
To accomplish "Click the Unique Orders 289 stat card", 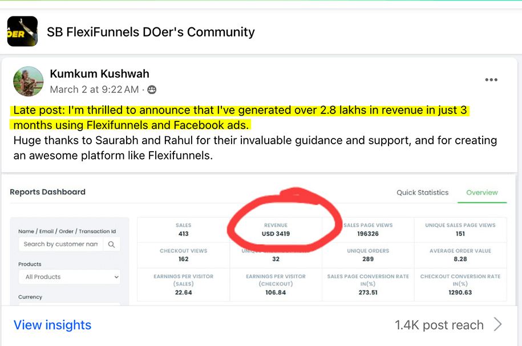I will 368,255.
